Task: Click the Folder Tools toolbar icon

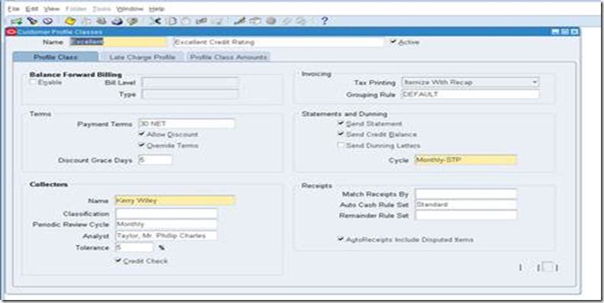Action: coord(301,21)
